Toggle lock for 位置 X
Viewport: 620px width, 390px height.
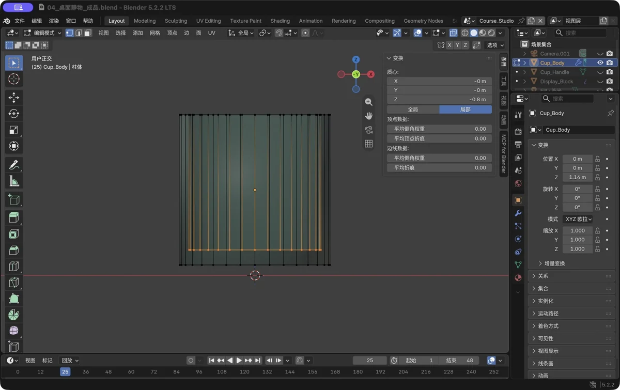tap(597, 159)
